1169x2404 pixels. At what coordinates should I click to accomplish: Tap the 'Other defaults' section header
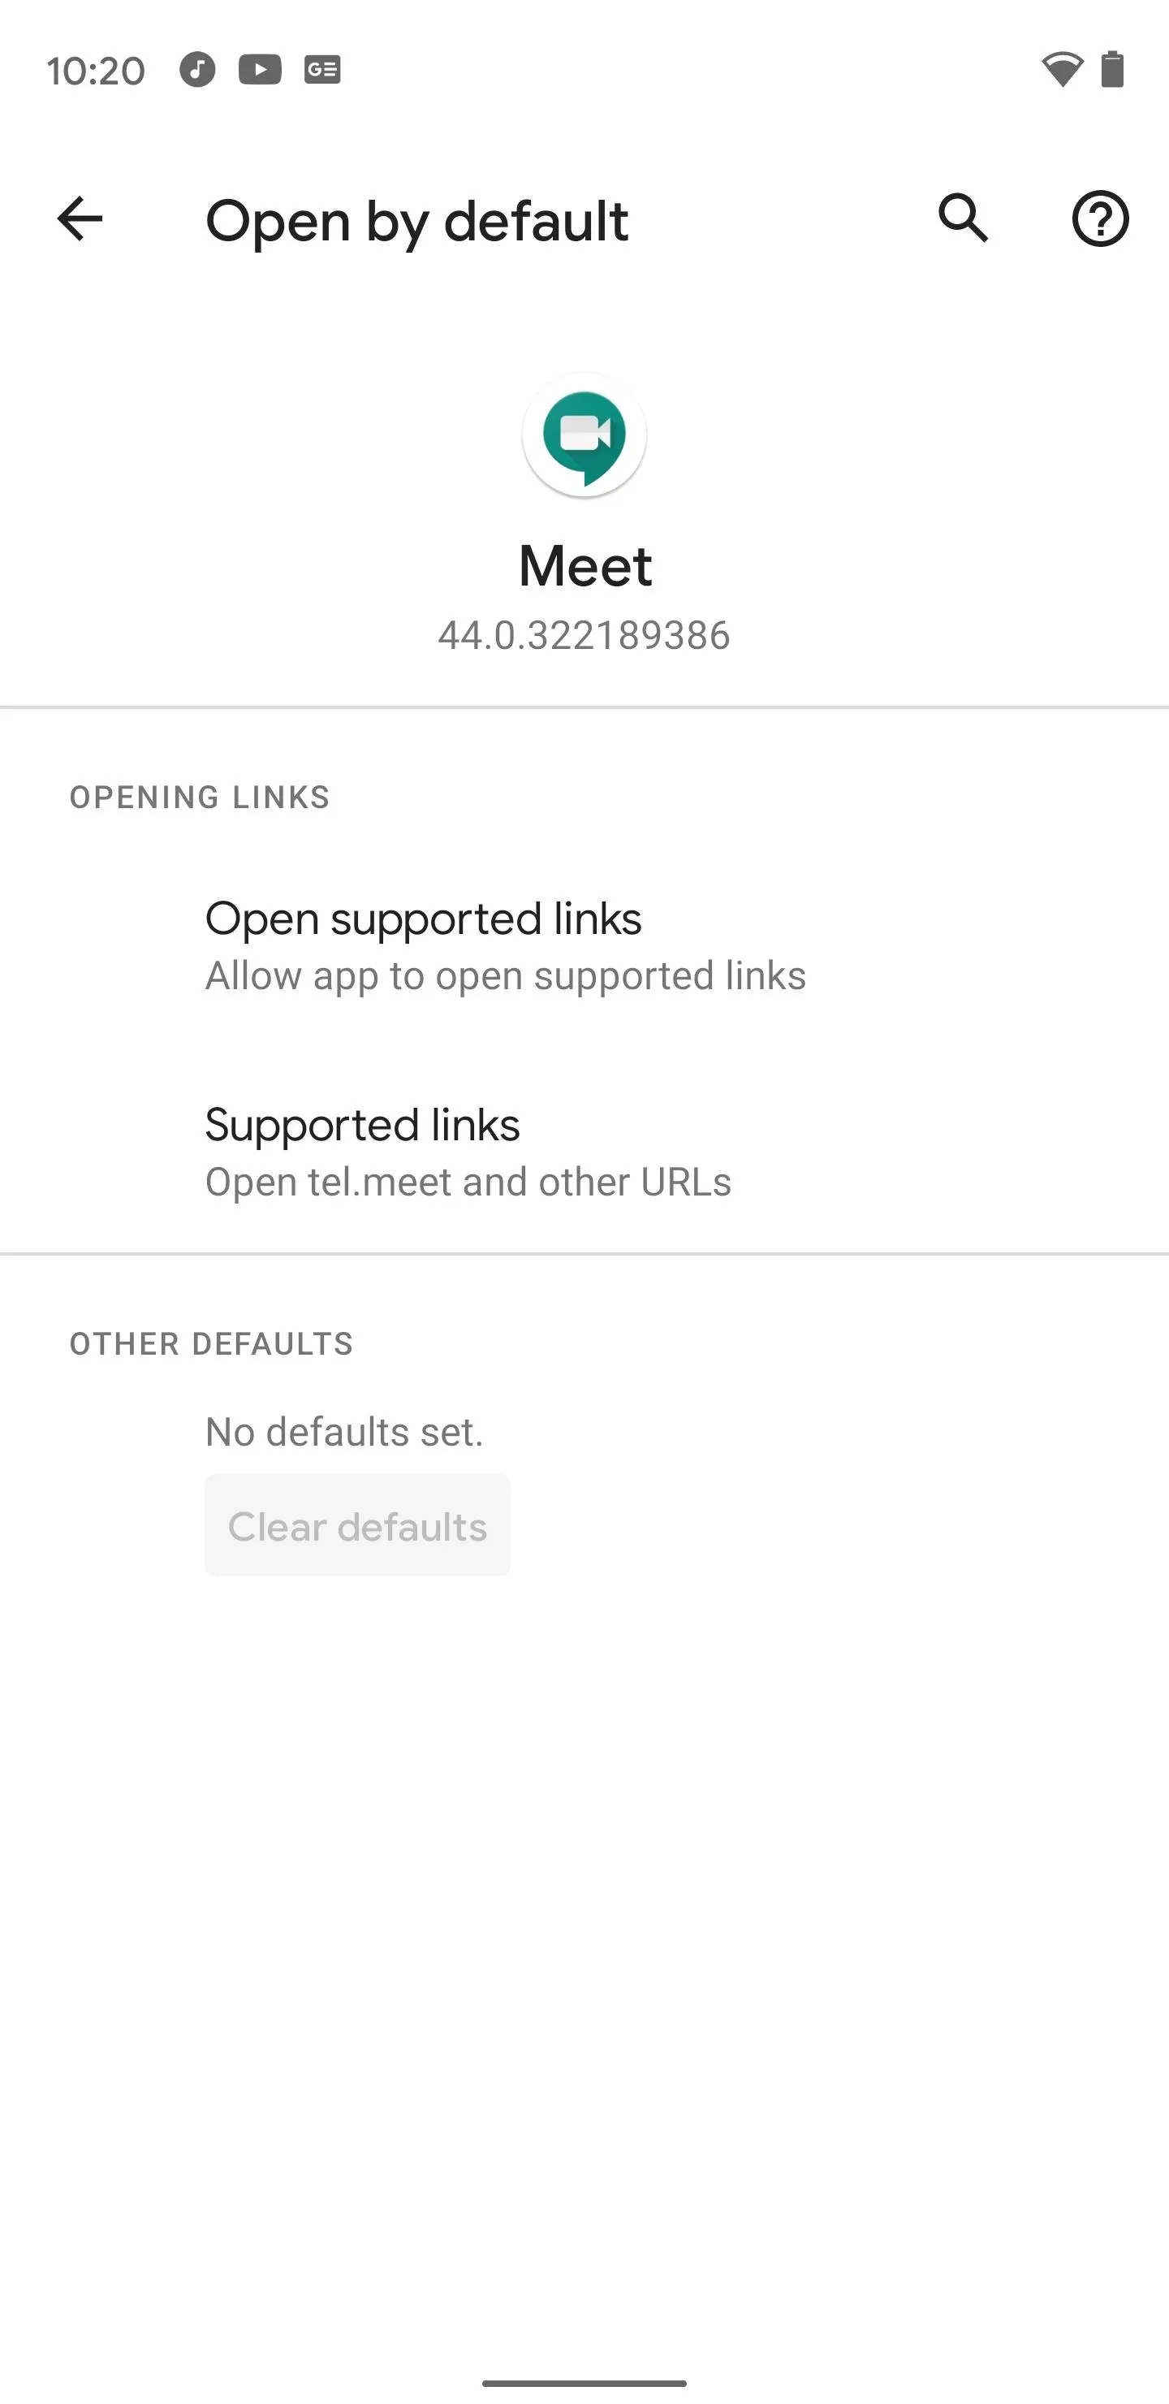212,1344
